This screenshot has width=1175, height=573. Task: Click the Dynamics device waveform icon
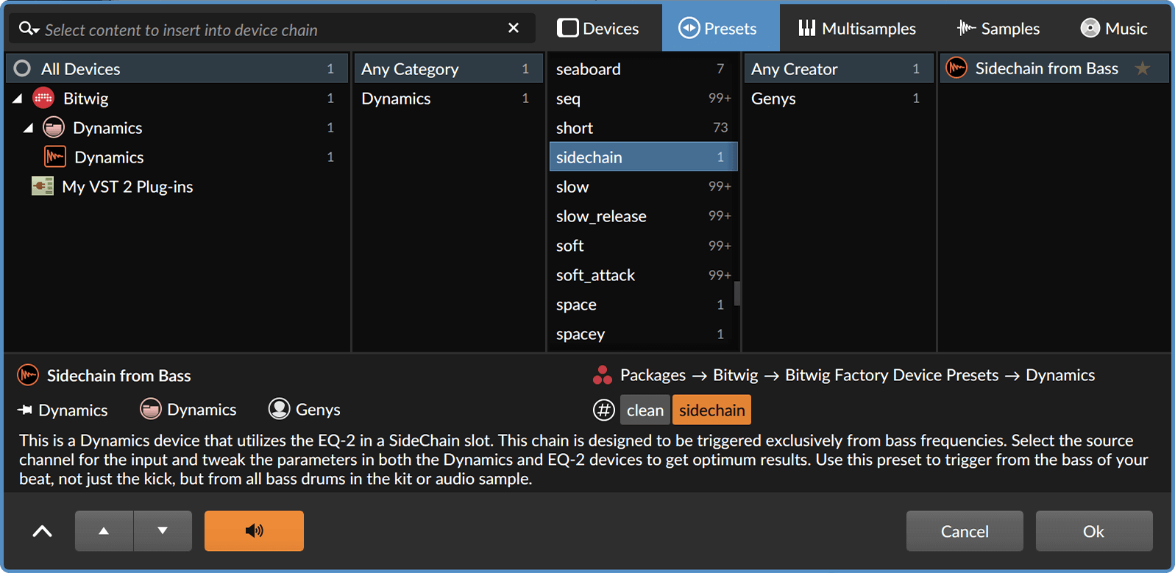(55, 157)
